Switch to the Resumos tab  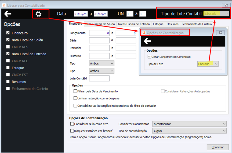(172, 24)
